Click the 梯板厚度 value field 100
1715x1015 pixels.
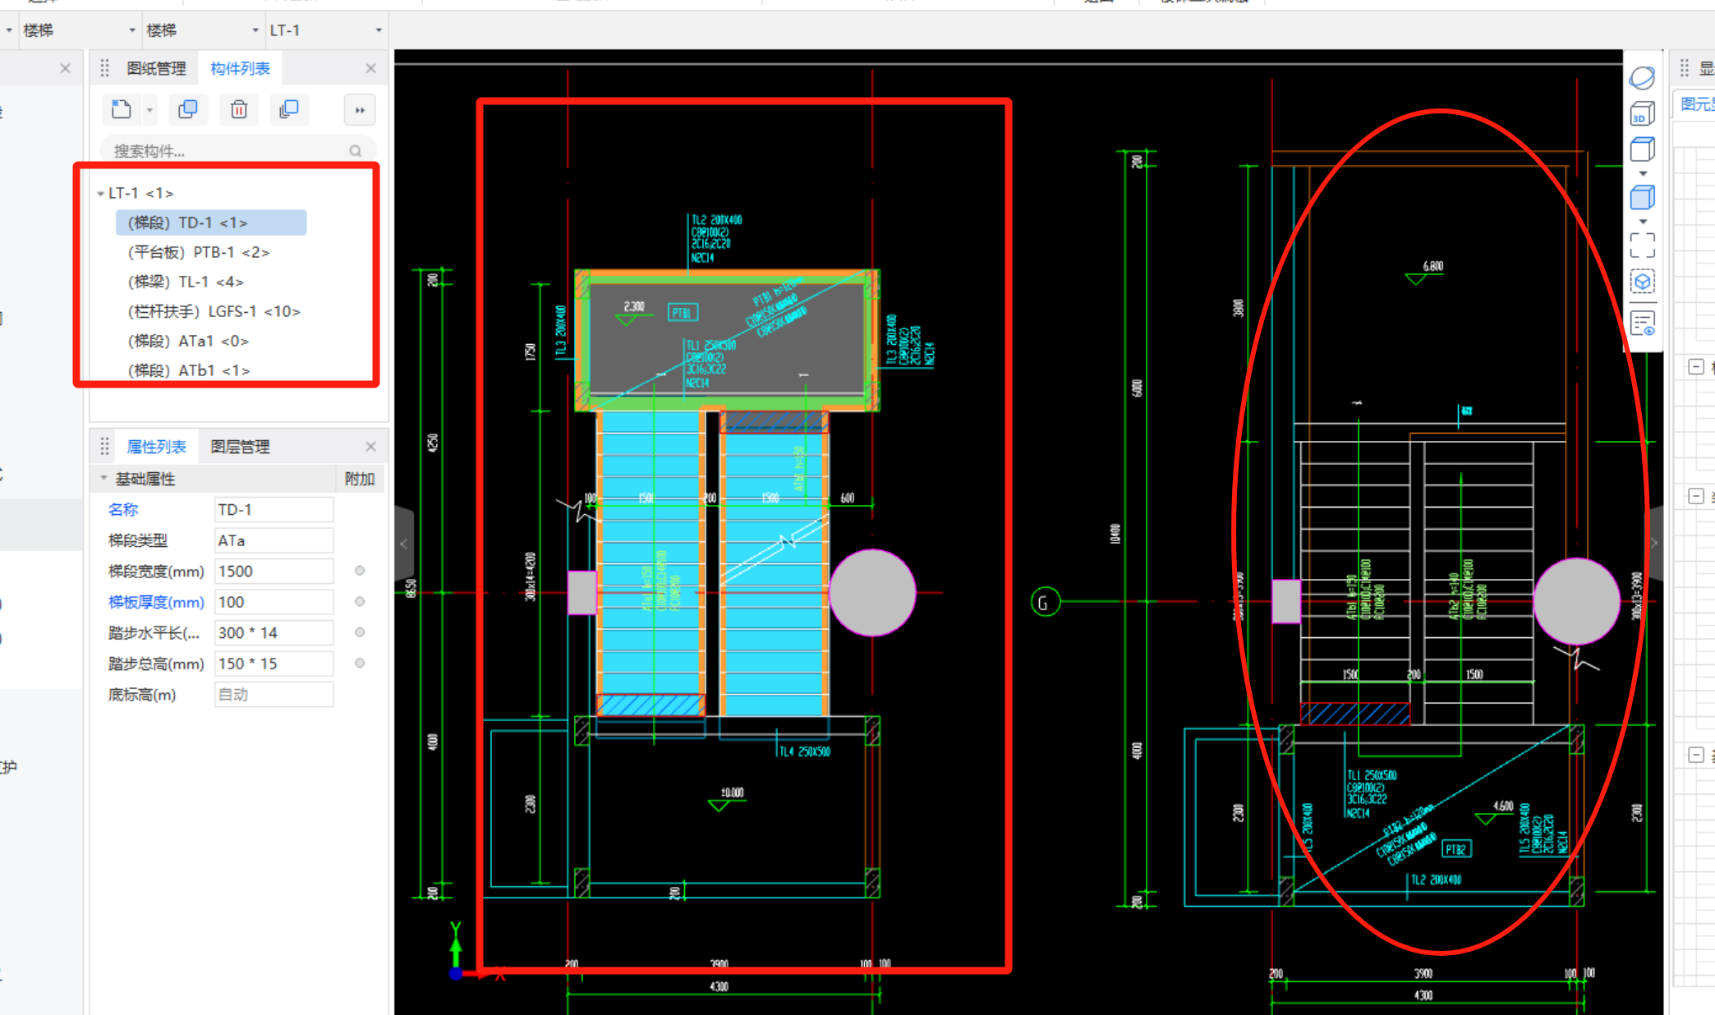click(x=274, y=602)
